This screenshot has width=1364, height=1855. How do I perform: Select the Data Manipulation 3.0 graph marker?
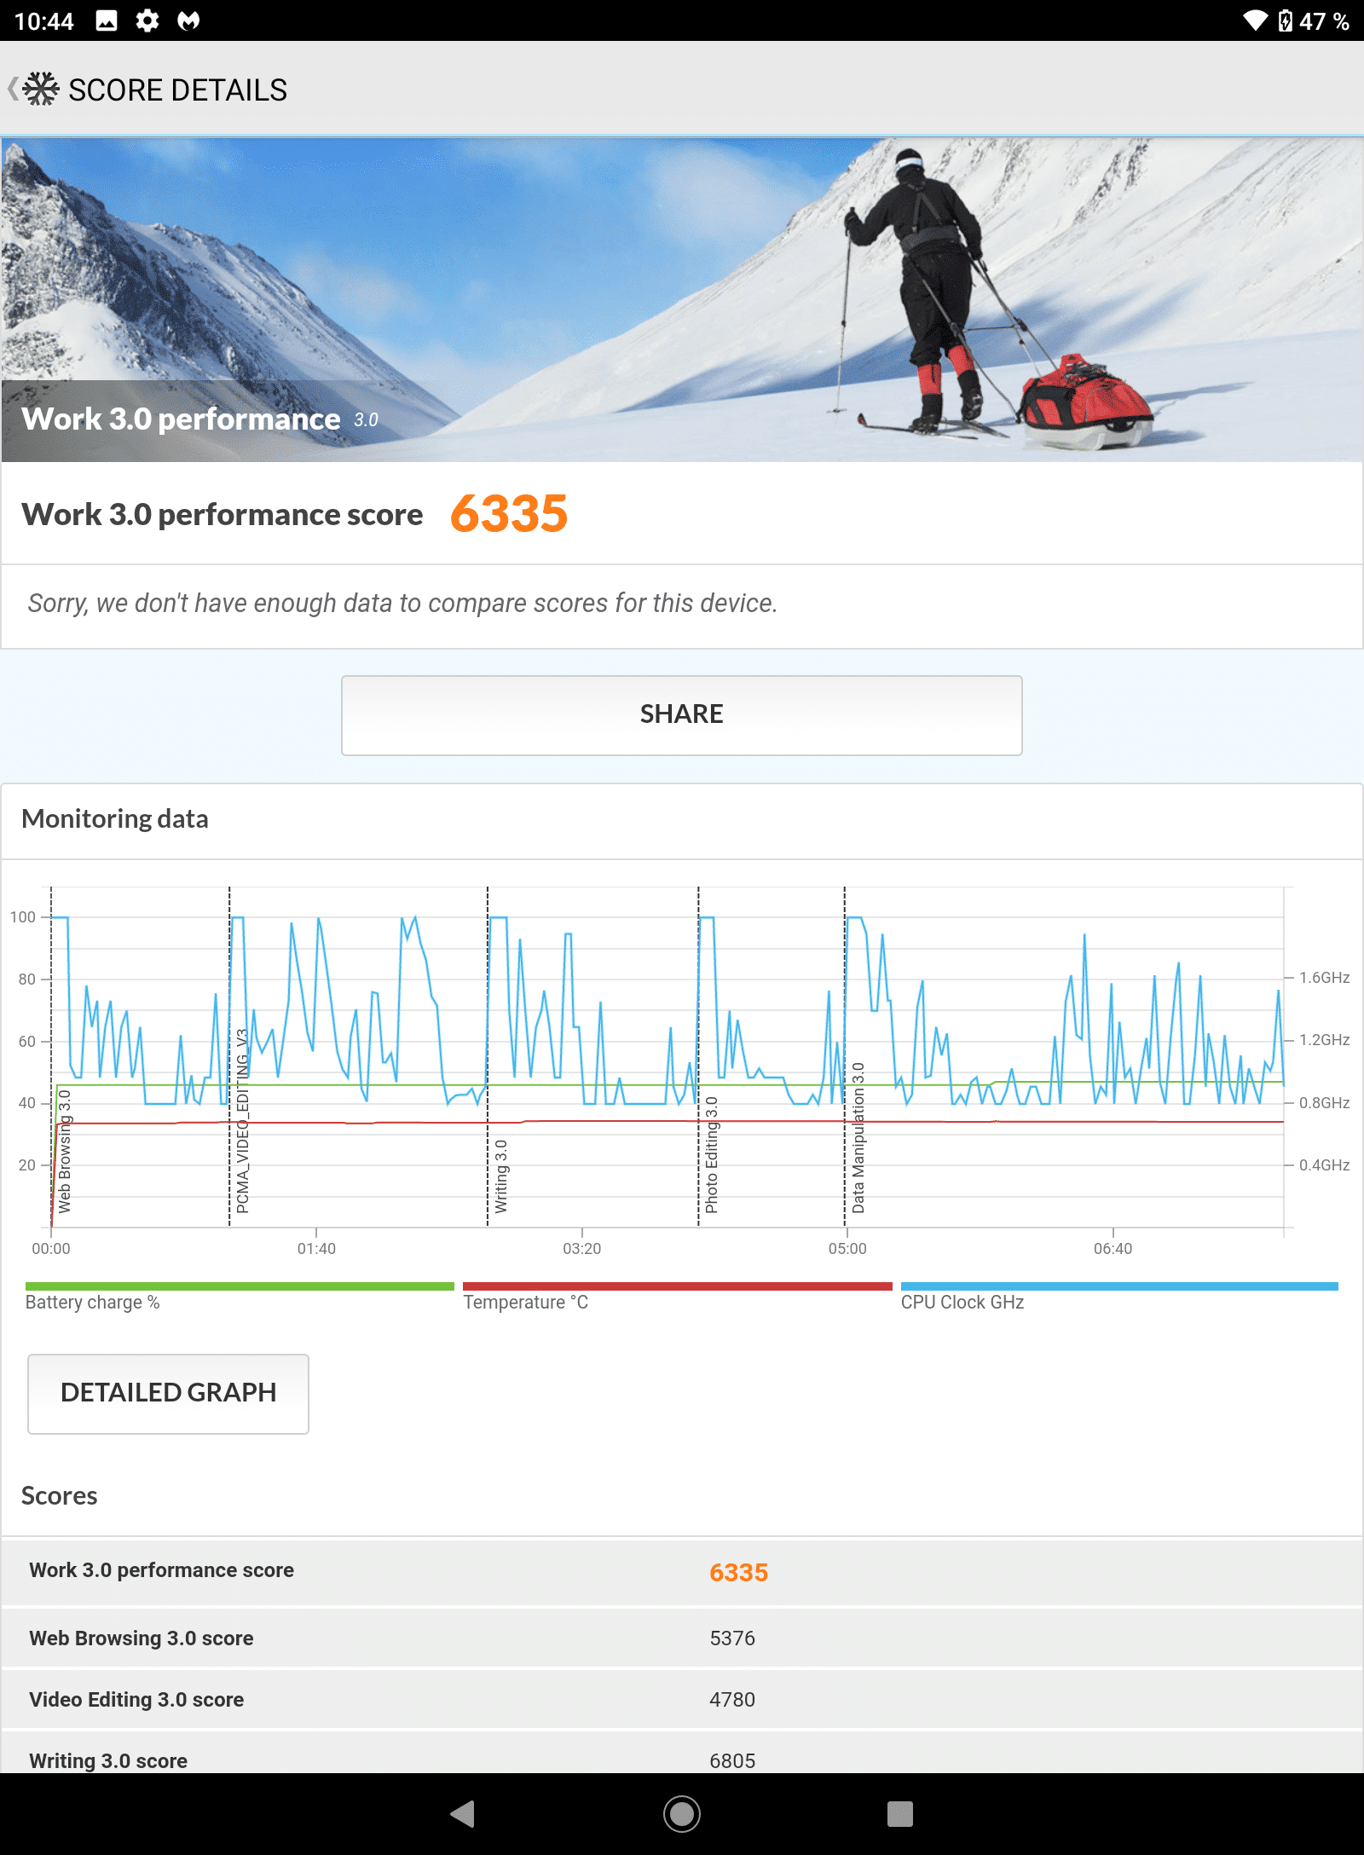(858, 1138)
